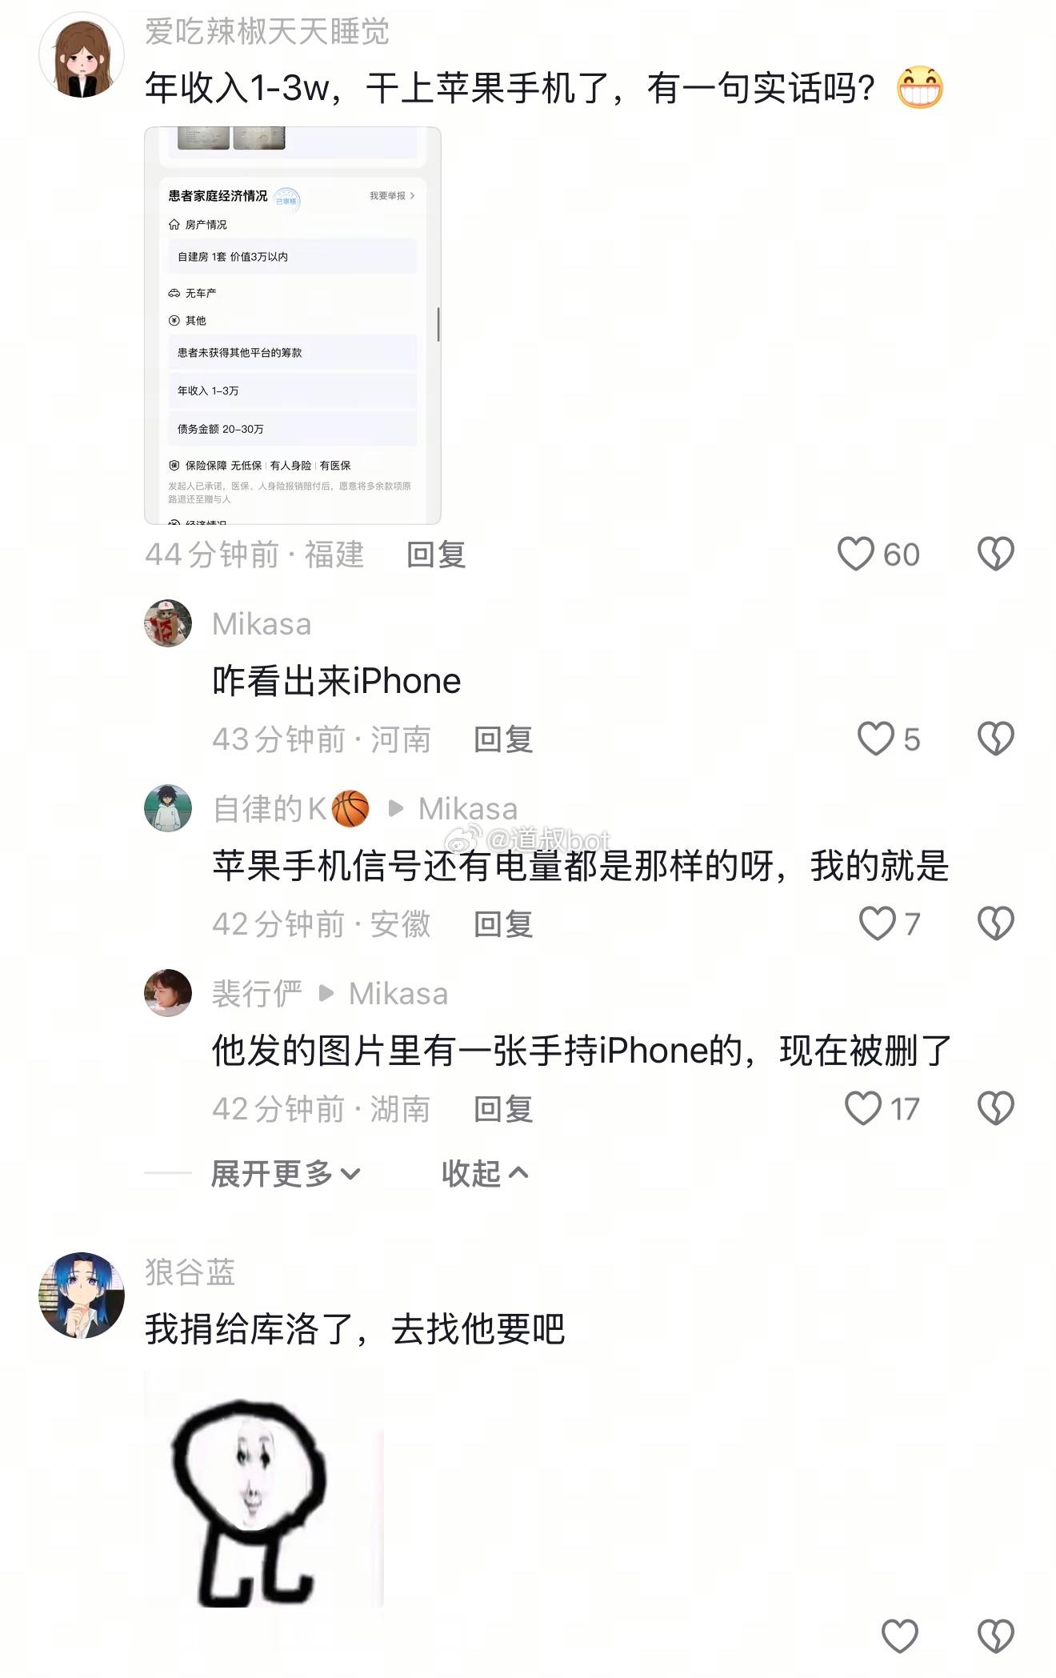Dislike Mikasa's reply from Henan
The height and width of the screenshot is (1678, 1056).
(996, 739)
